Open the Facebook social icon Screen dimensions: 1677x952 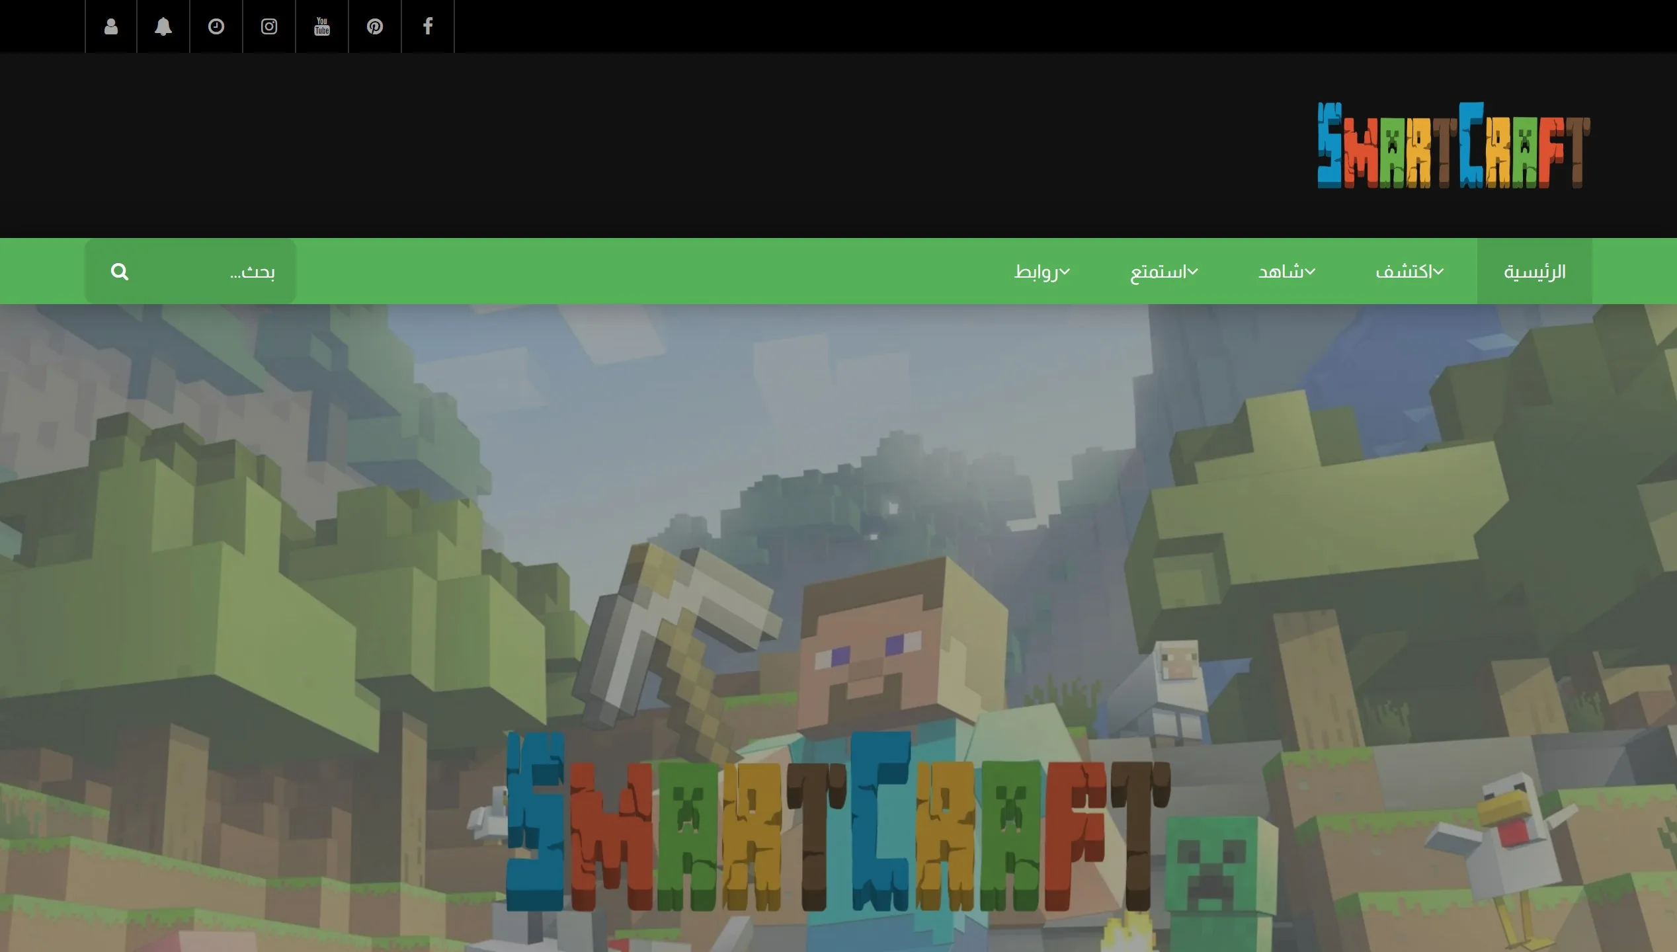coord(428,26)
